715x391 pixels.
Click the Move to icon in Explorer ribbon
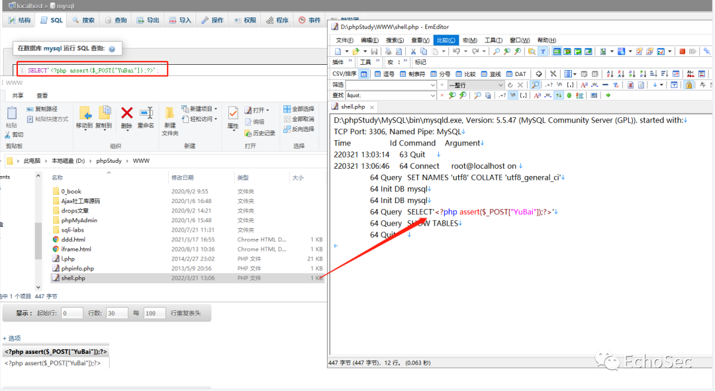(x=85, y=112)
